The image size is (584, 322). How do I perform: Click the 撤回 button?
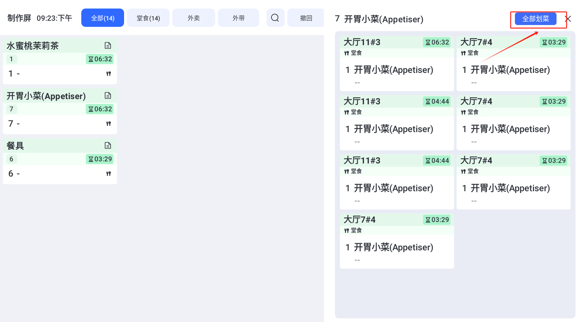[x=306, y=18]
